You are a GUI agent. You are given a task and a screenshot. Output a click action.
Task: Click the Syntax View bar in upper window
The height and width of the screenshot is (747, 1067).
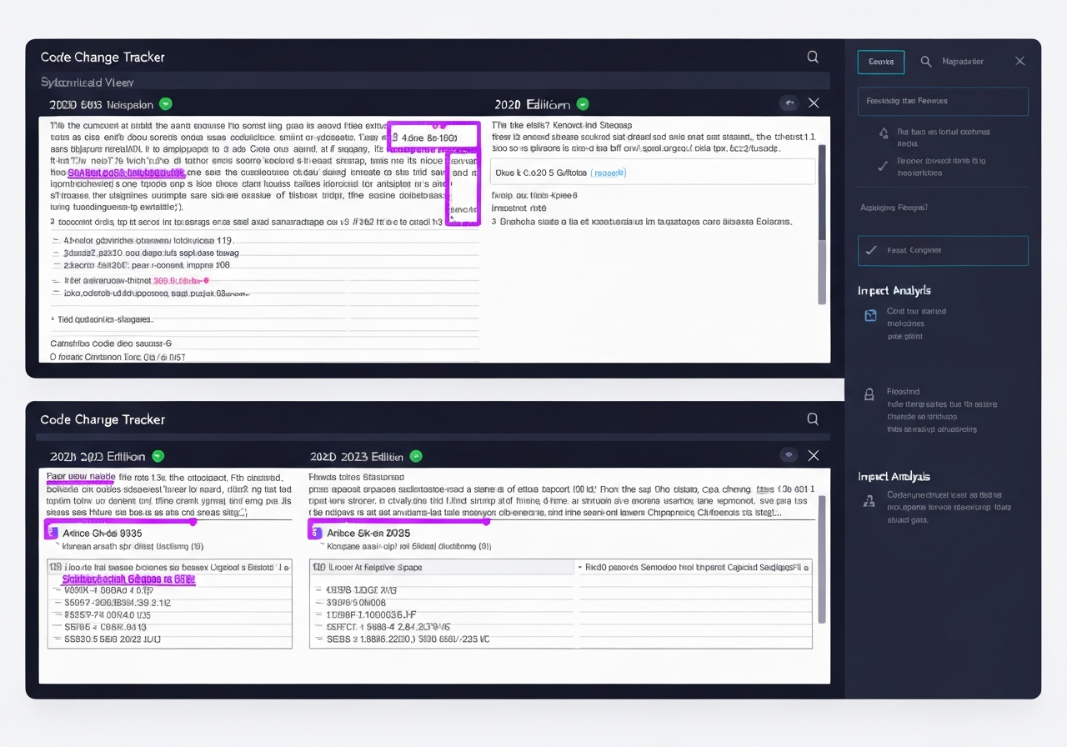(x=433, y=82)
